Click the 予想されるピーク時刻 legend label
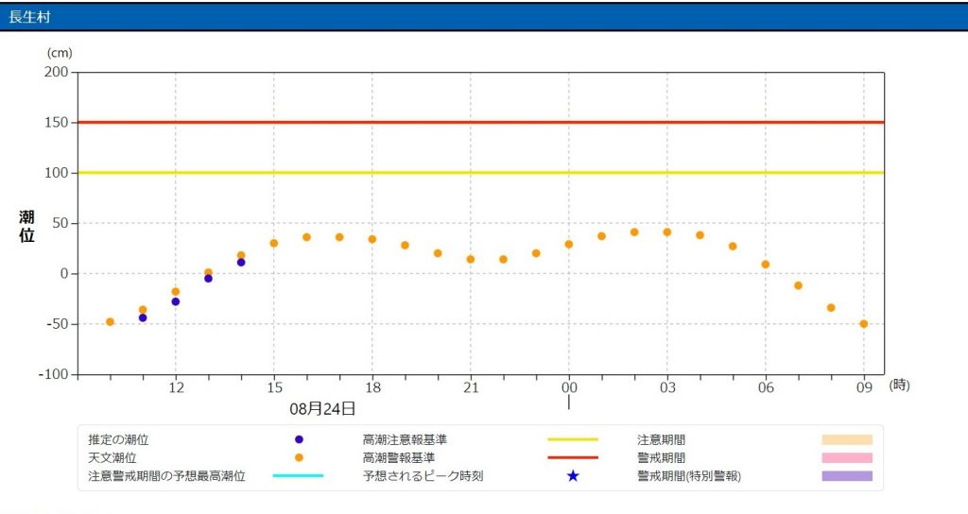968x514 pixels. coord(423,476)
